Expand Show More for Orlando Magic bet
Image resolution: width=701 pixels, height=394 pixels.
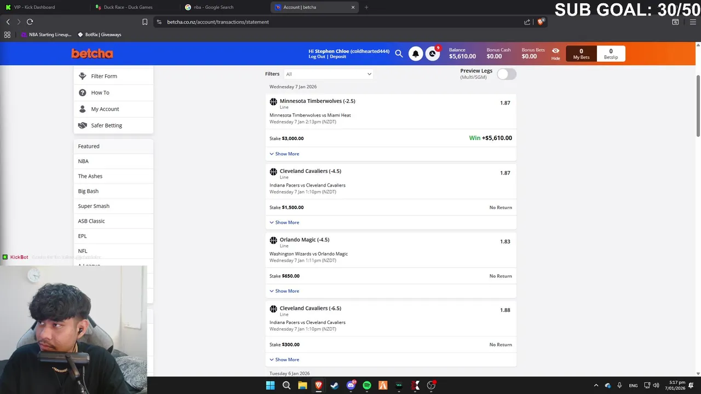284,291
